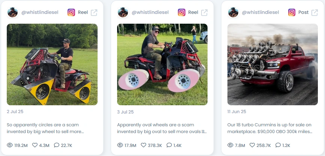Click Instagram logo on the 2 Jul Reel
Screen dimensions: 325x156
tap(71, 12)
